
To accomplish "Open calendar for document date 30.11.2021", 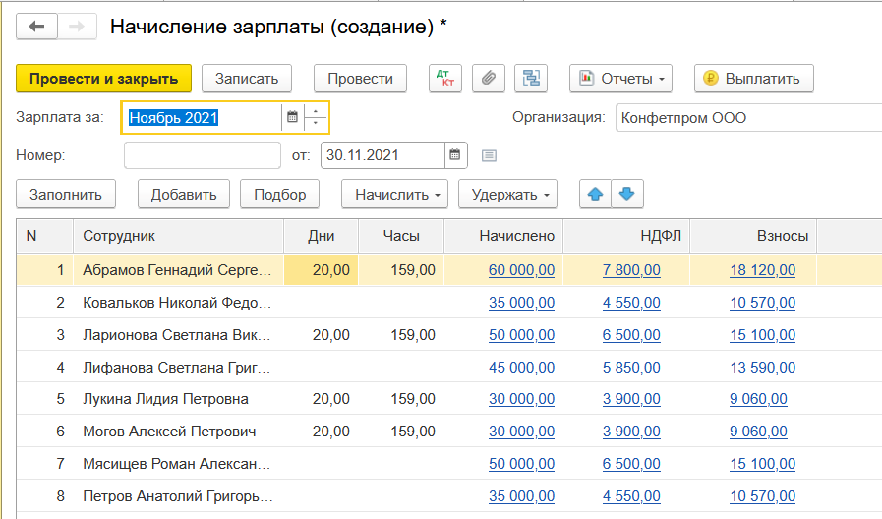I will 455,155.
